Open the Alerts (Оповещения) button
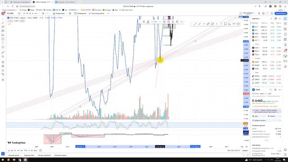The width and height of the screenshot is (288, 162). pos(80,13)
